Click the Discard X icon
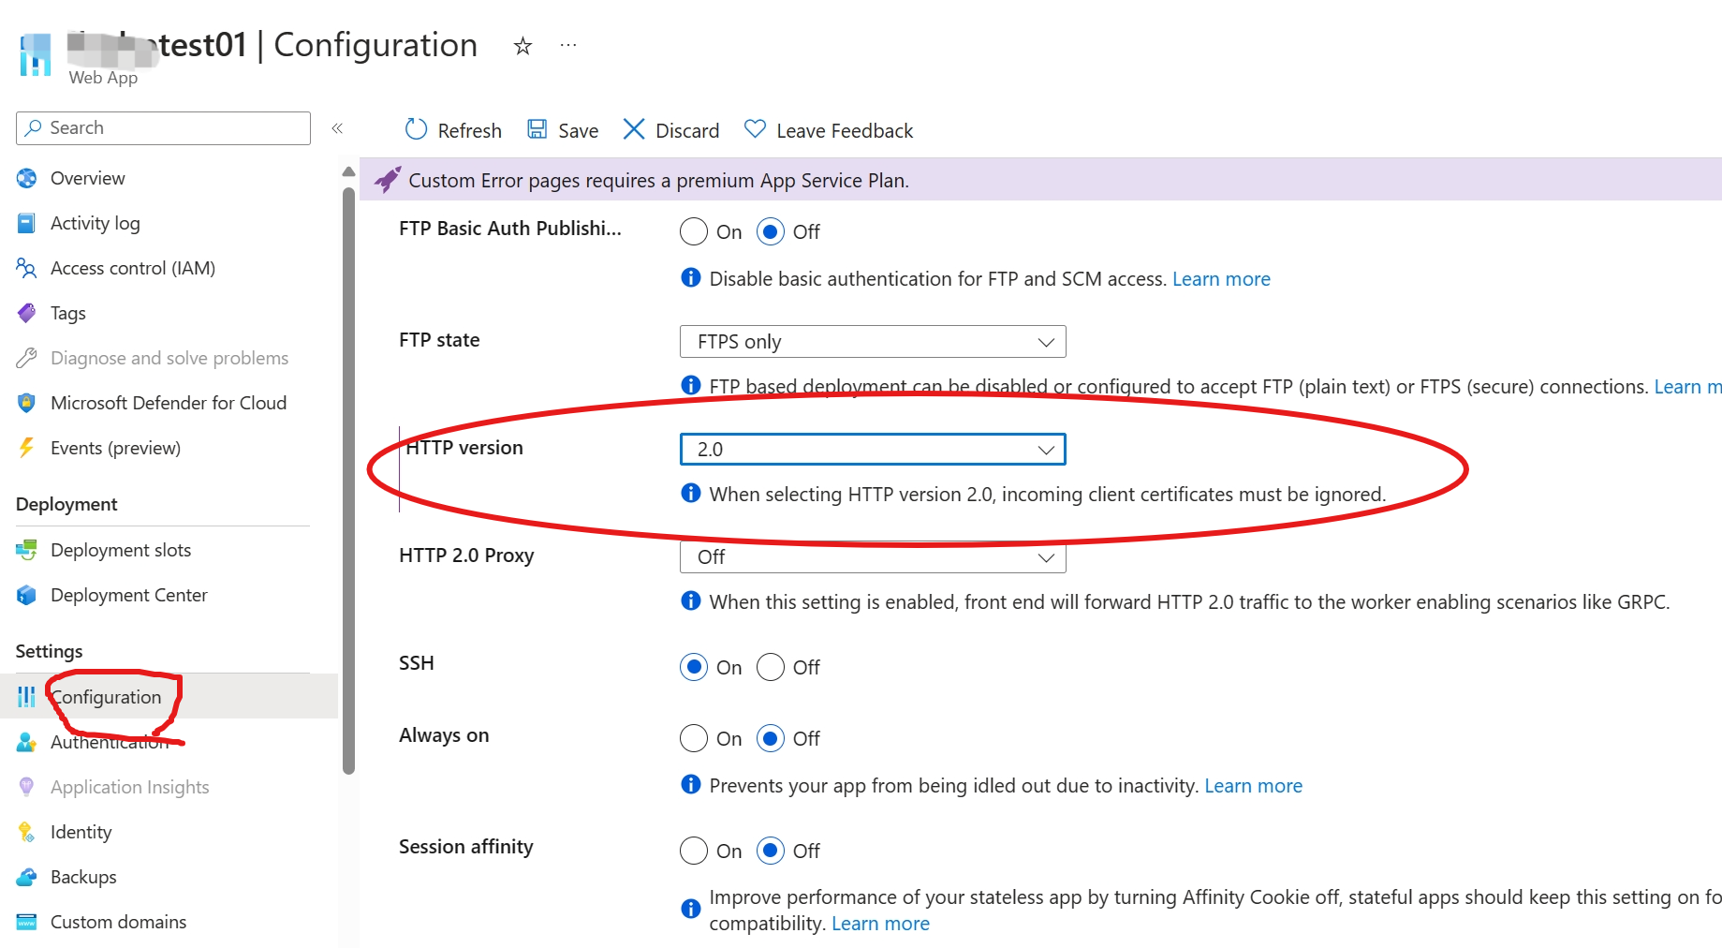Viewport: 1722px width, 948px height. coord(634,129)
